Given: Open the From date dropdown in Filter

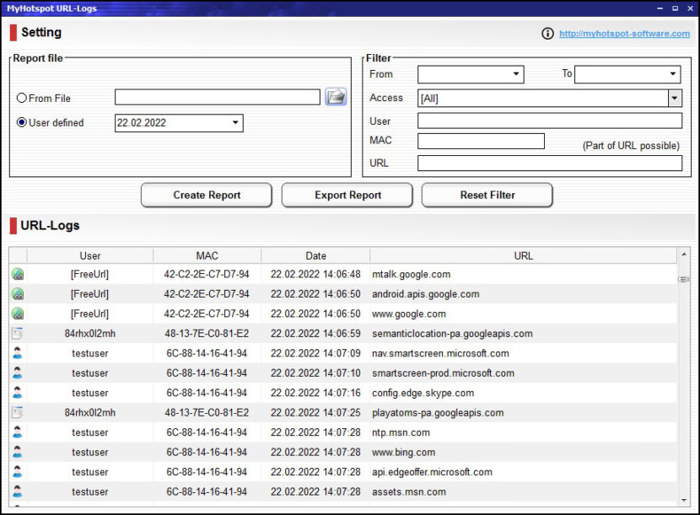Looking at the screenshot, I should pos(516,74).
